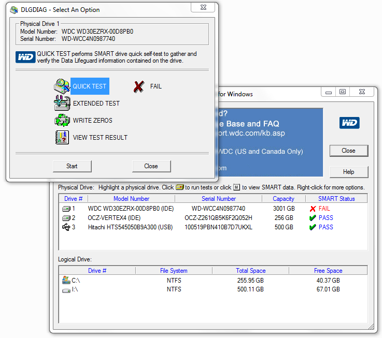
Task: Click the 256 GB capacity cell
Action: 284,218
